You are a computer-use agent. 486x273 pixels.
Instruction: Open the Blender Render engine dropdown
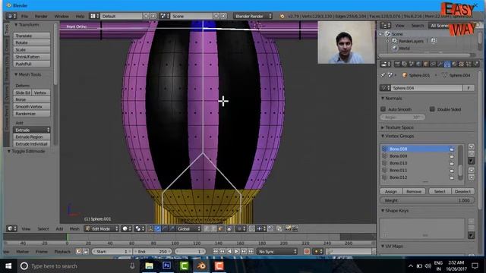coord(253,16)
